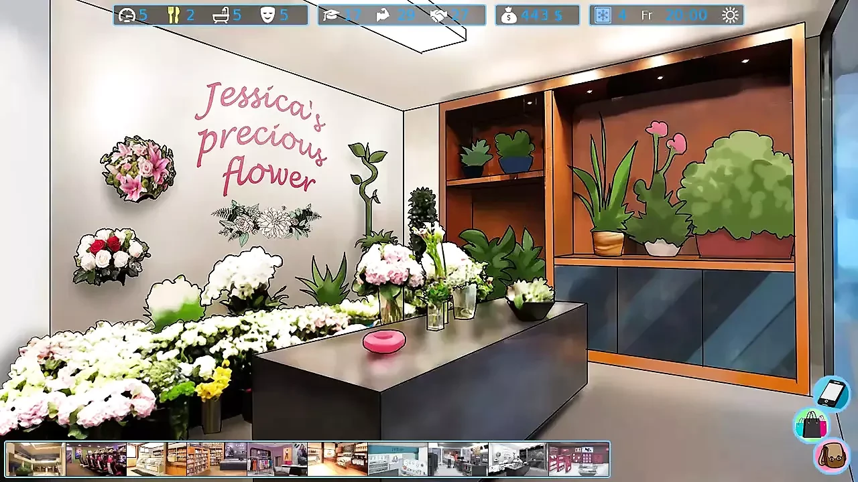Go to the black and white store thumbnail

519,459
